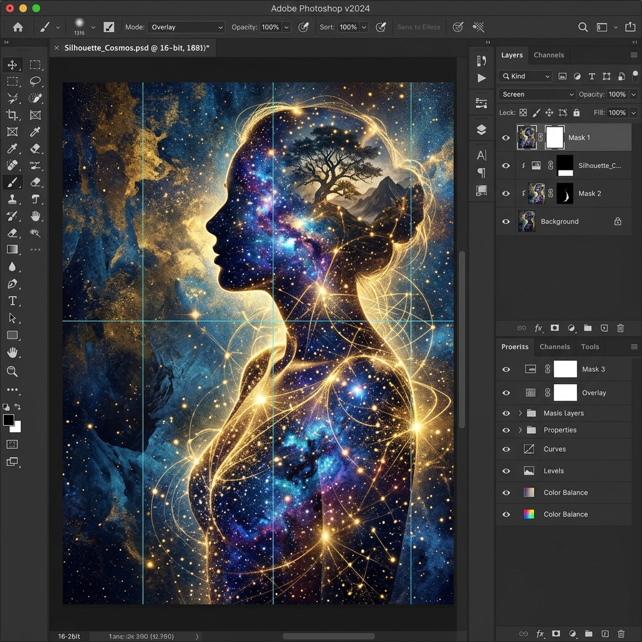Open the layer Opacity dropdown arrow

coord(633,94)
